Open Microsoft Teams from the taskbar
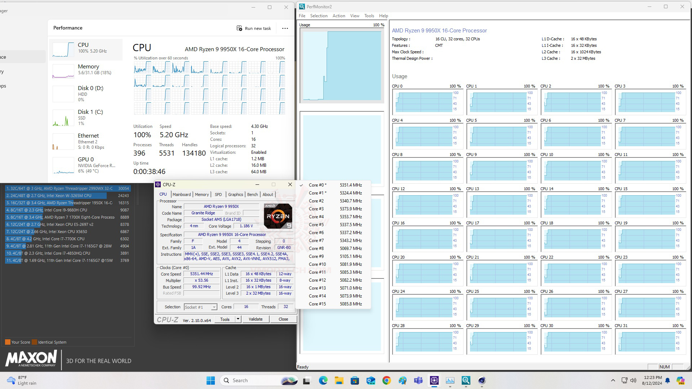 click(x=418, y=380)
